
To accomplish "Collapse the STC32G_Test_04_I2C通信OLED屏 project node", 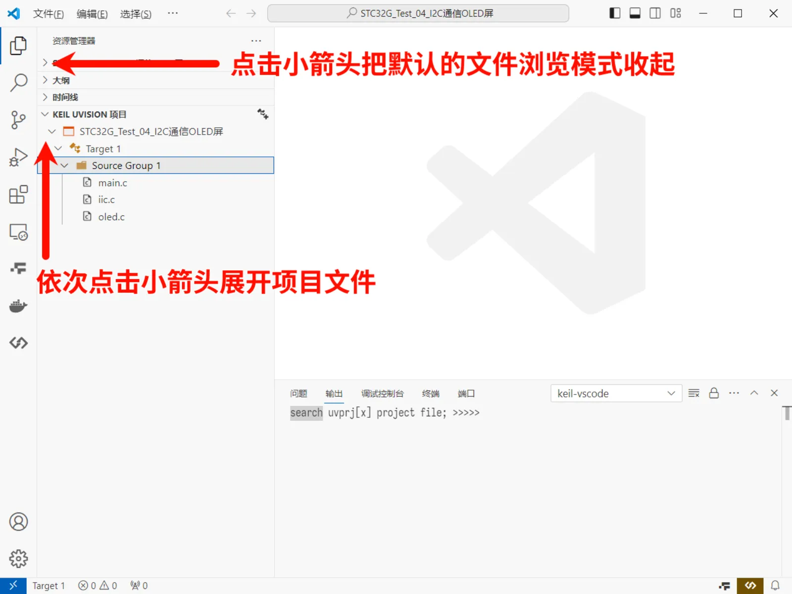I will (x=52, y=131).
